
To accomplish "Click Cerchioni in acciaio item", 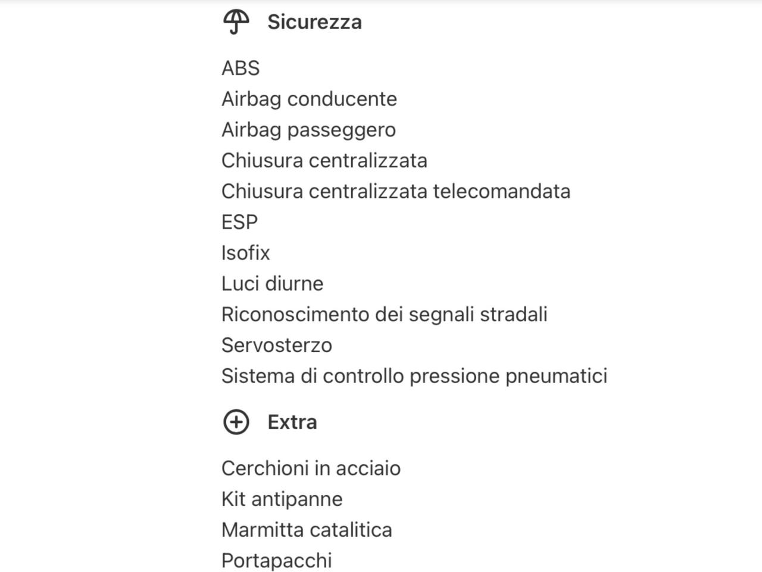I will [311, 468].
